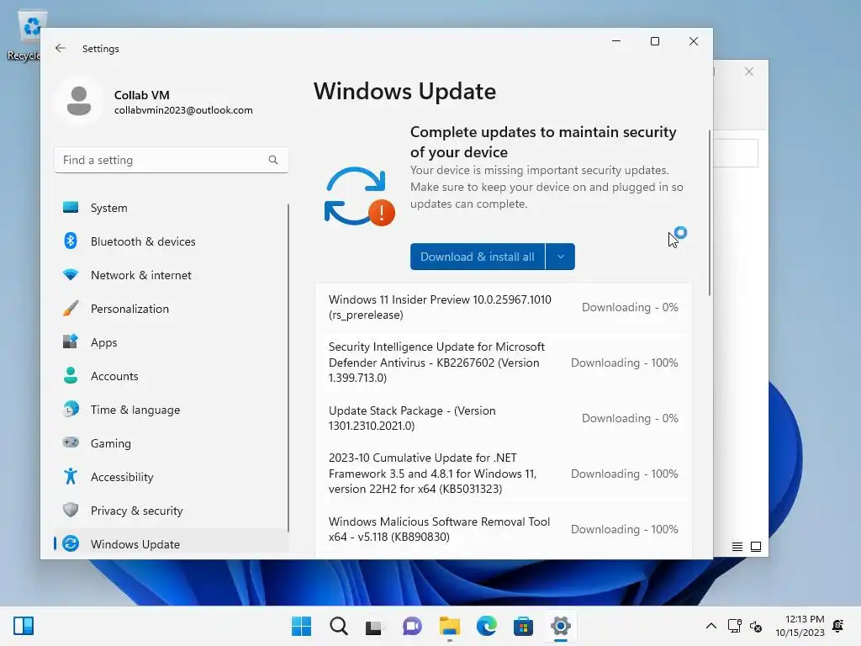Click the Bluetooth icon in the sidebar
861x646 pixels.
pyautogui.click(x=71, y=241)
